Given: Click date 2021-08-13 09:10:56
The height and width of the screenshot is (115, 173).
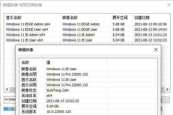Looking at the screenshot, I should 150,24.
